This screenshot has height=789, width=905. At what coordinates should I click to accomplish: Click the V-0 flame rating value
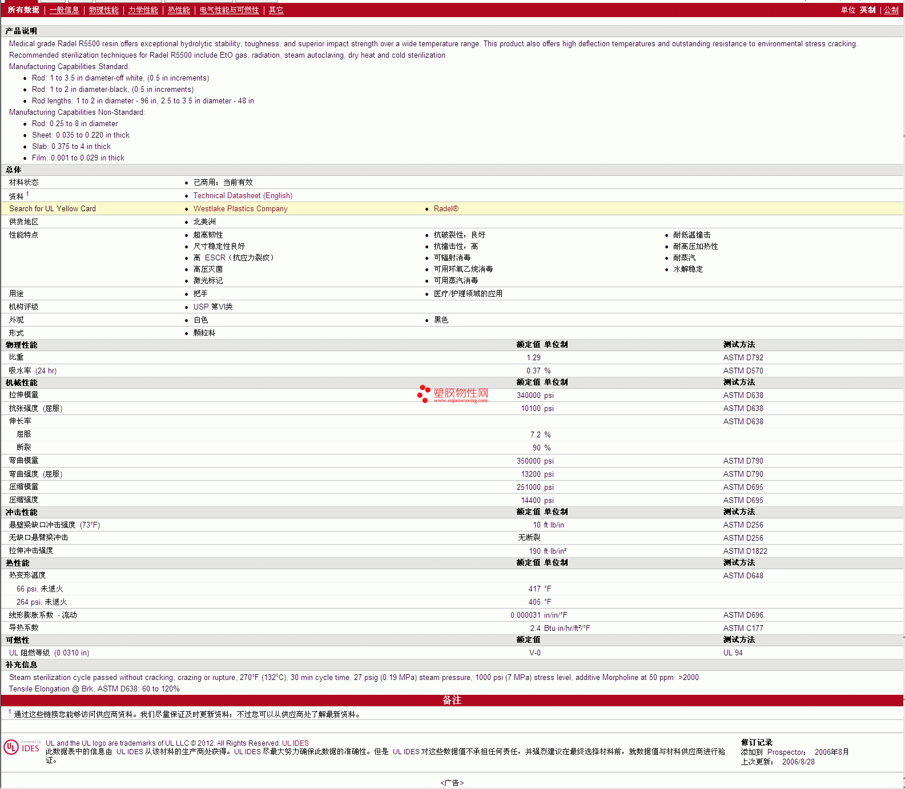click(x=534, y=653)
